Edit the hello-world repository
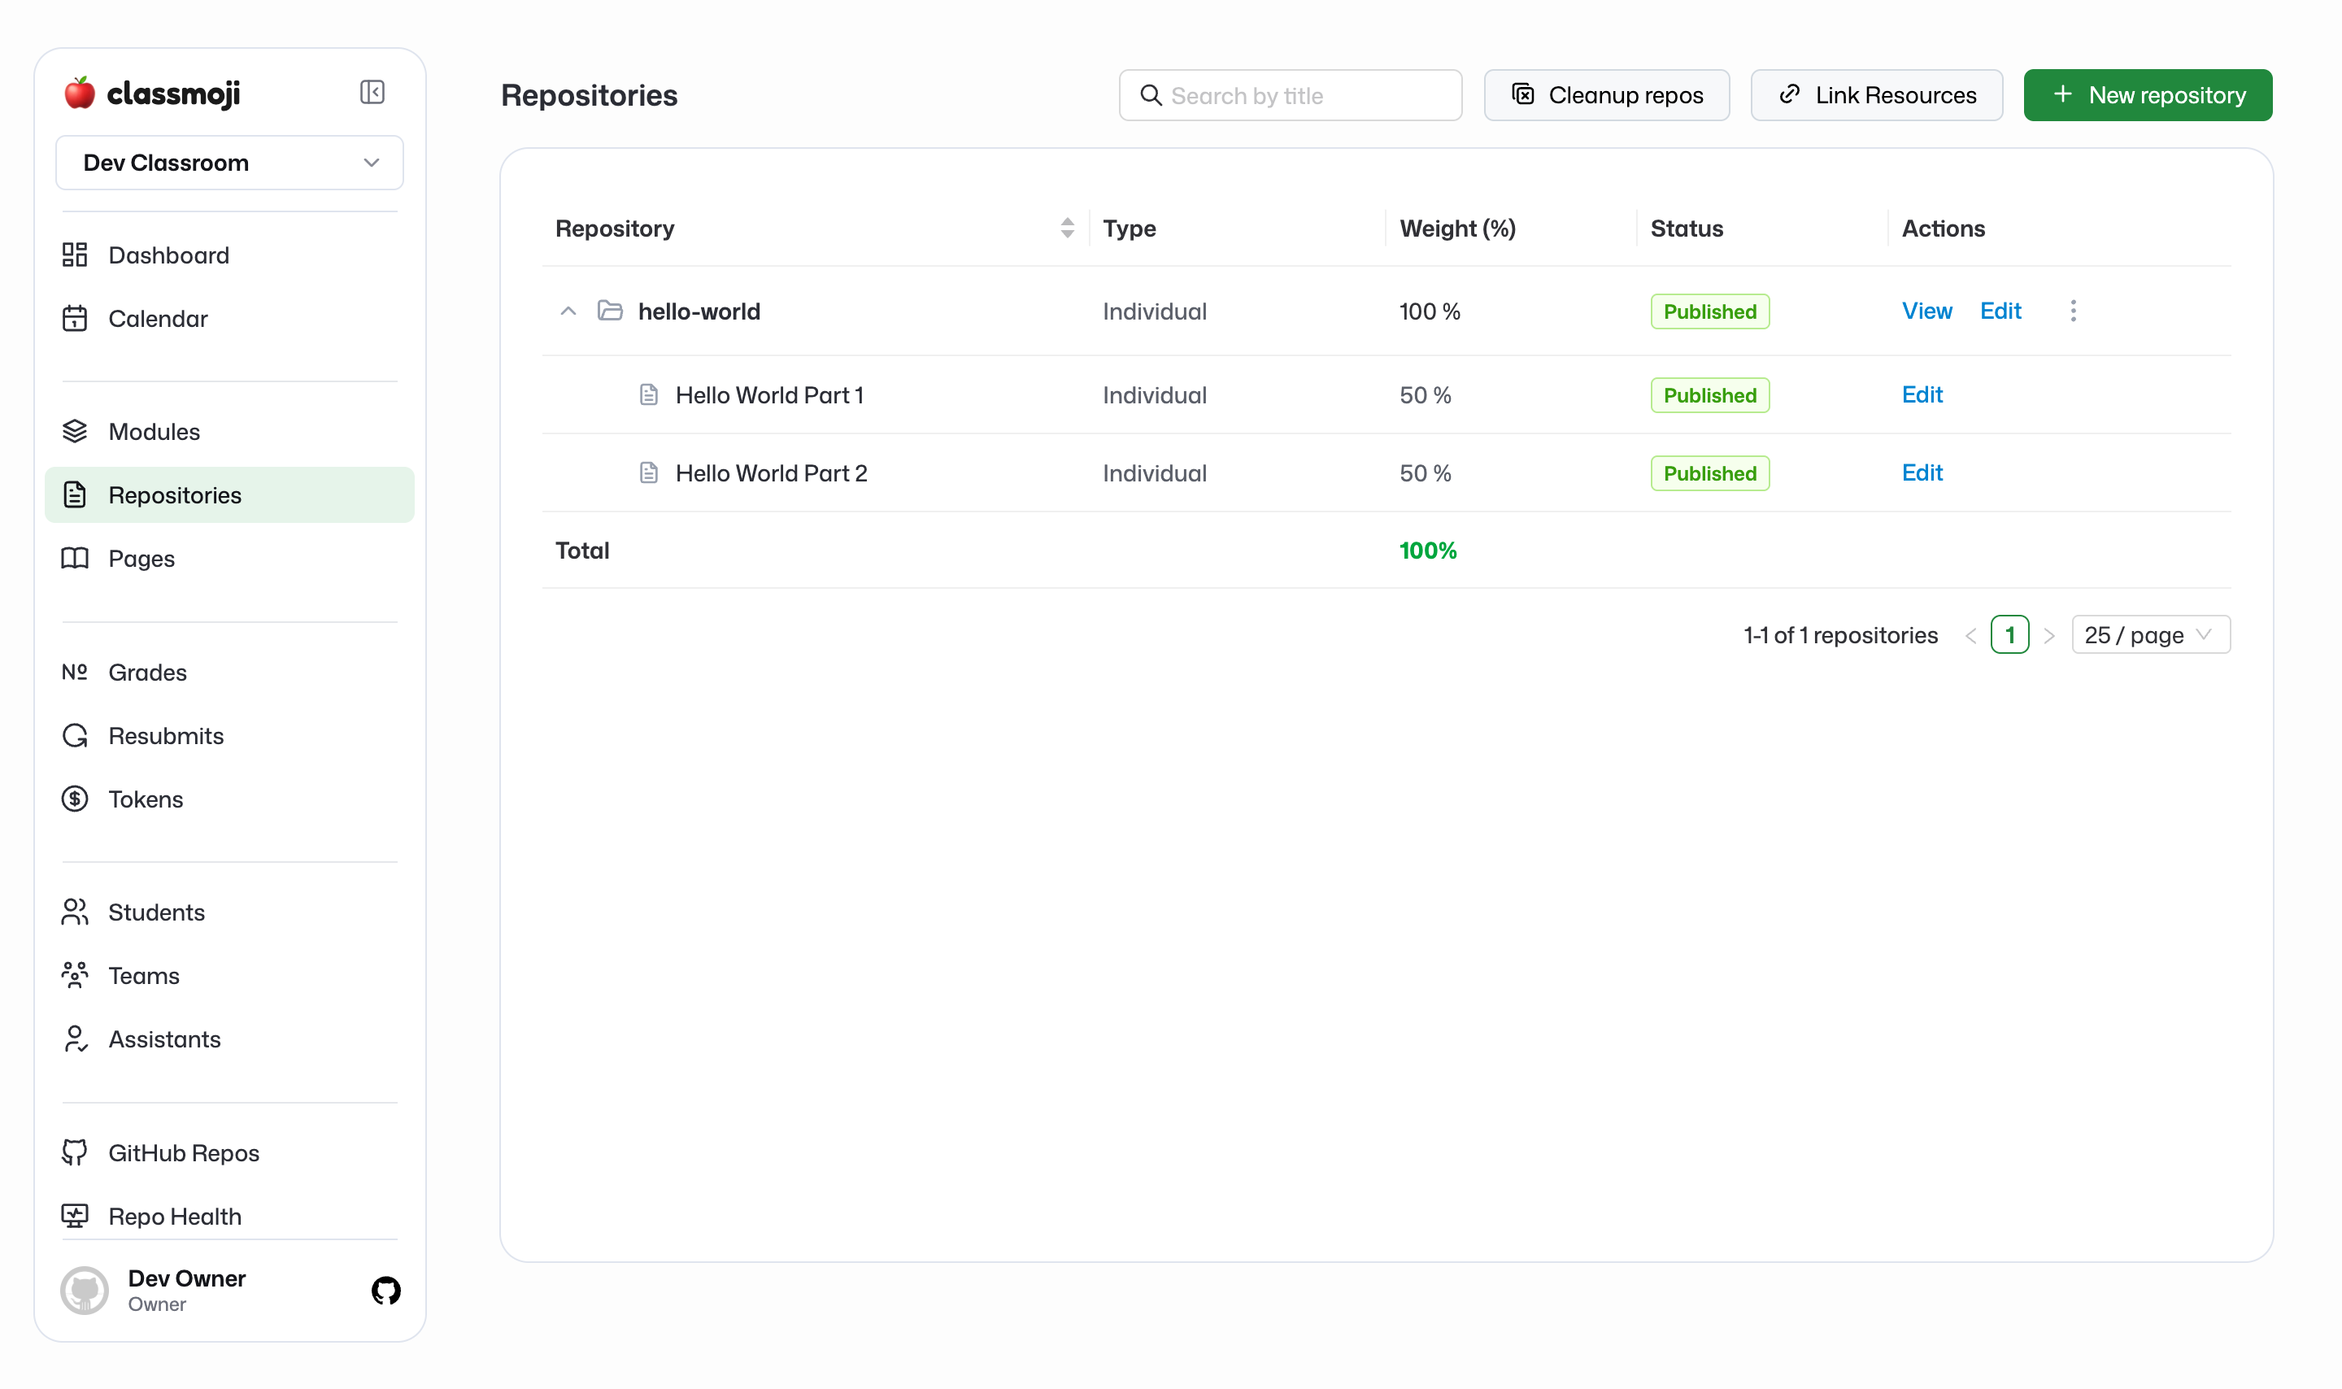Image resolution: width=2342 pixels, height=1389 pixels. [2000, 311]
